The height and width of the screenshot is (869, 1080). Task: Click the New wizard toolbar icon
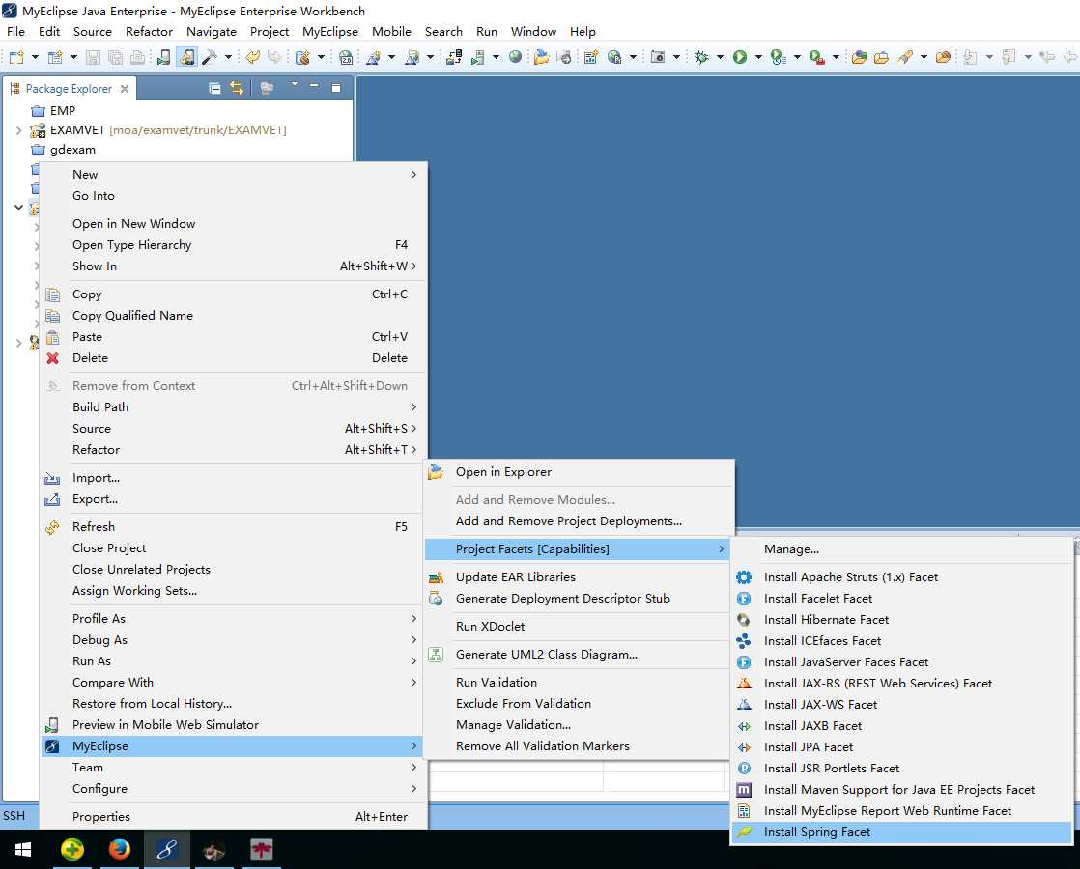click(x=15, y=57)
